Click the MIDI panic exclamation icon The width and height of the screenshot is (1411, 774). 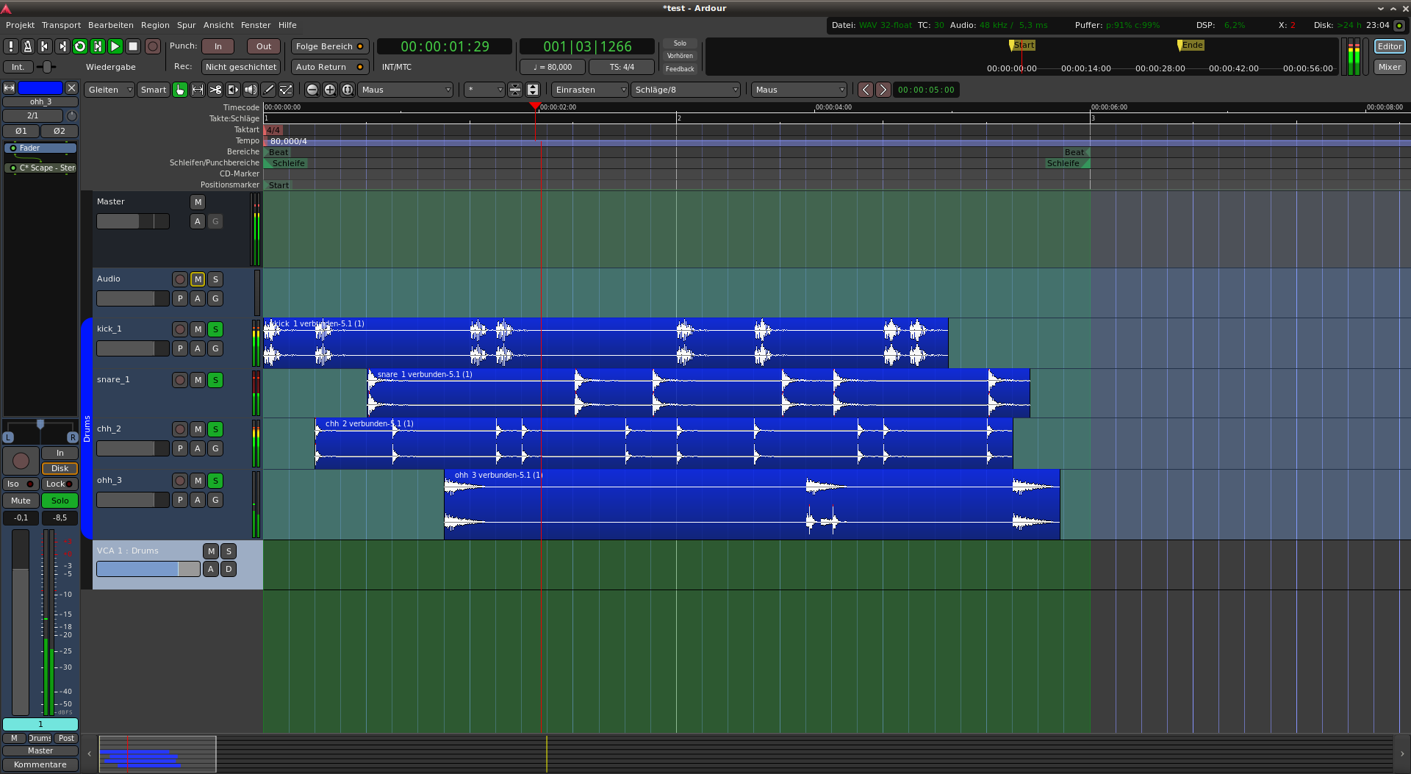10,46
